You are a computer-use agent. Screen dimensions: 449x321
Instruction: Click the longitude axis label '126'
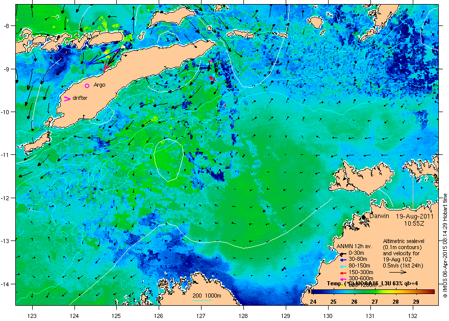coord(159,316)
